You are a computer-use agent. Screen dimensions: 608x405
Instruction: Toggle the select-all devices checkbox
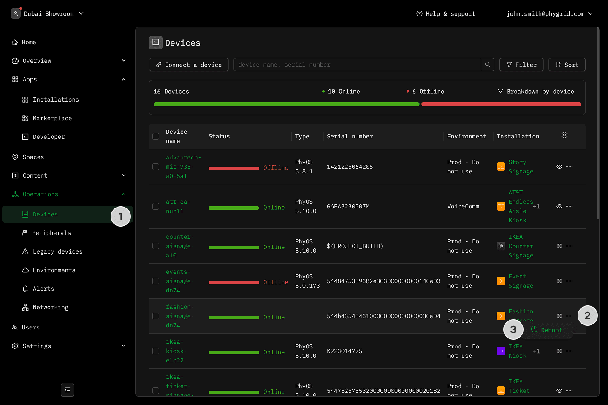click(156, 136)
